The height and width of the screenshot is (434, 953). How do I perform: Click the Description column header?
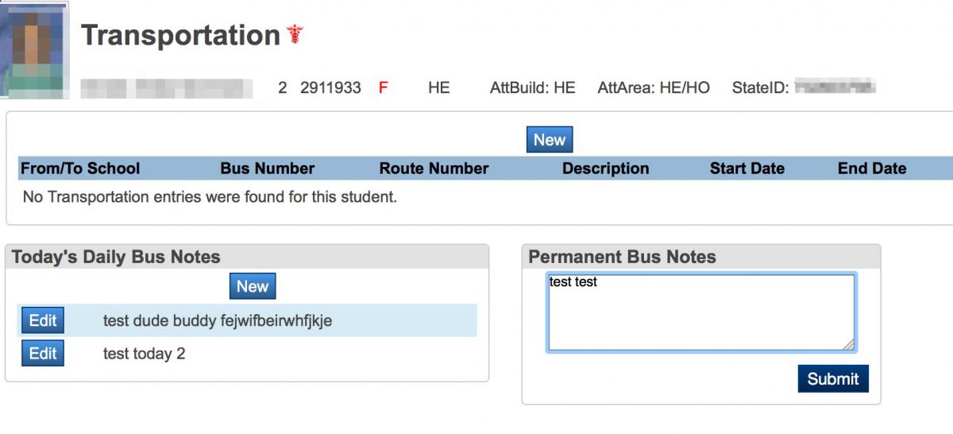tap(606, 169)
